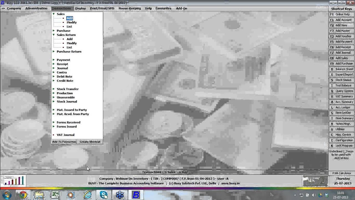Click the F9 Add Purchase shortcut
The image size is (355, 200).
click(x=341, y=64)
